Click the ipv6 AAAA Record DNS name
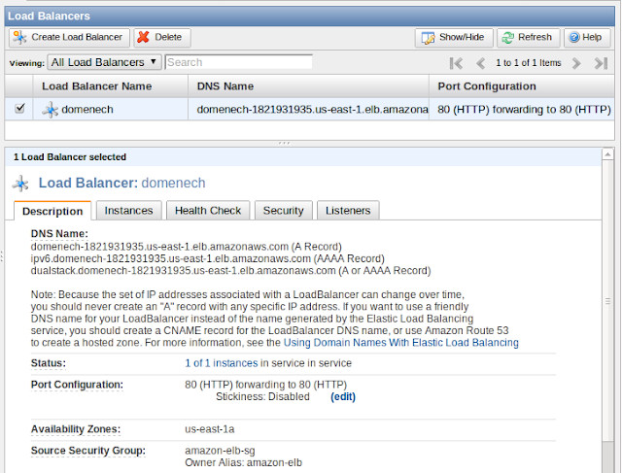The image size is (622, 473). [x=207, y=258]
